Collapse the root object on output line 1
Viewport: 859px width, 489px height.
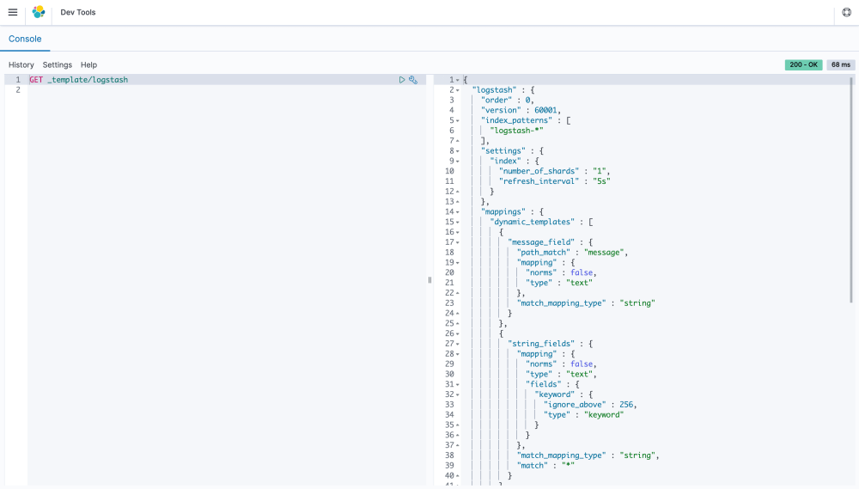pyautogui.click(x=458, y=80)
